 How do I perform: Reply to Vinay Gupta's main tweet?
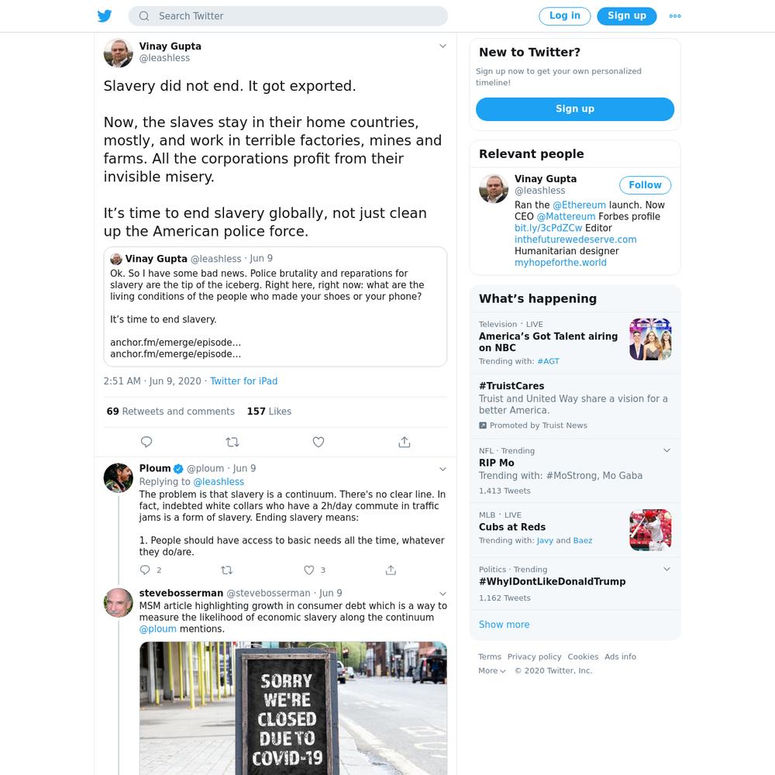(x=146, y=442)
